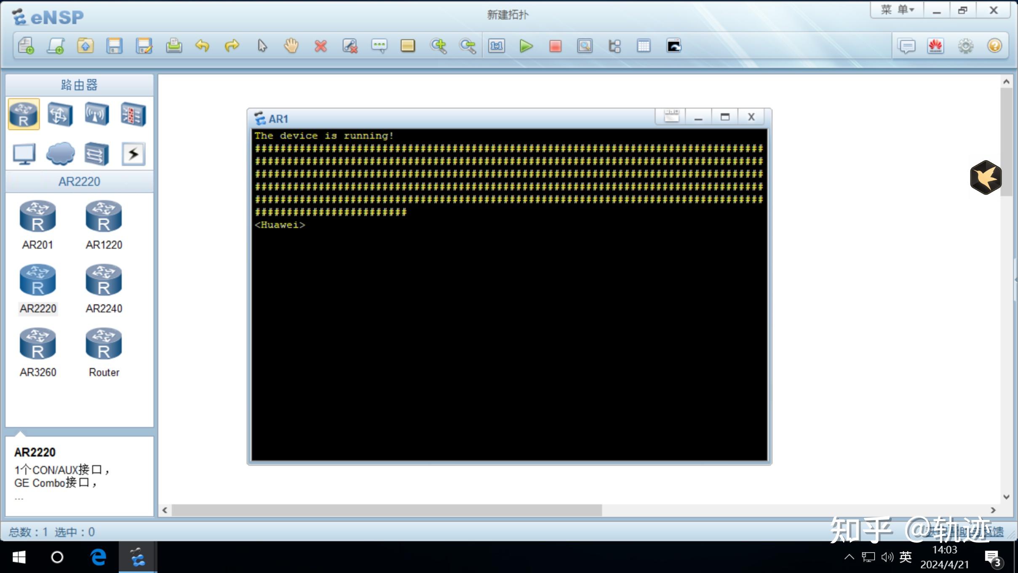The height and width of the screenshot is (573, 1018).
Task: Open the Huawei logo toolbar icon
Action: tap(935, 46)
